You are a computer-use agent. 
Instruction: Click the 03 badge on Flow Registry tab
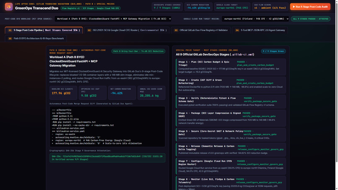176,30
